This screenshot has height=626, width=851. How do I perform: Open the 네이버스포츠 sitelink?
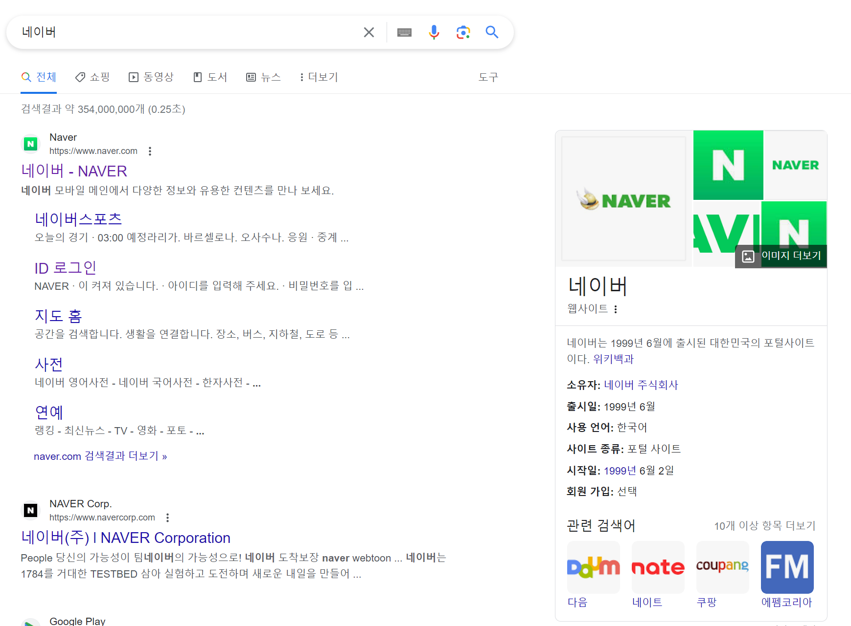coord(78,219)
